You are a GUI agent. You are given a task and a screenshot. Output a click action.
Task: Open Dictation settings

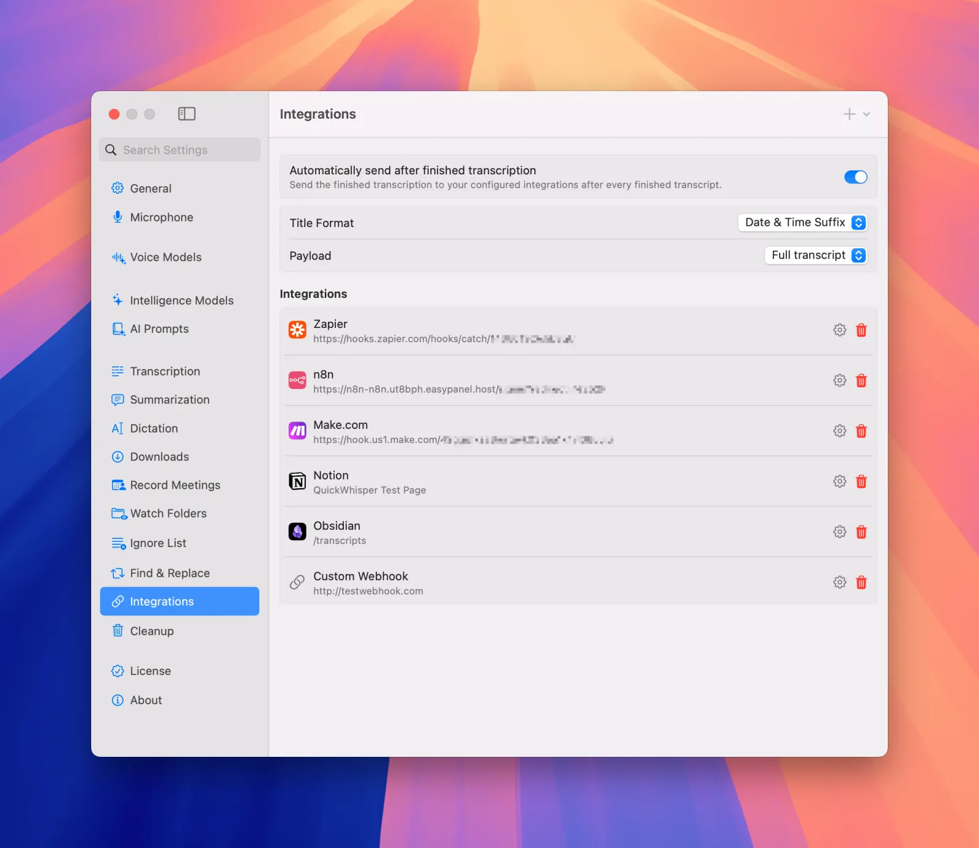[x=180, y=428]
